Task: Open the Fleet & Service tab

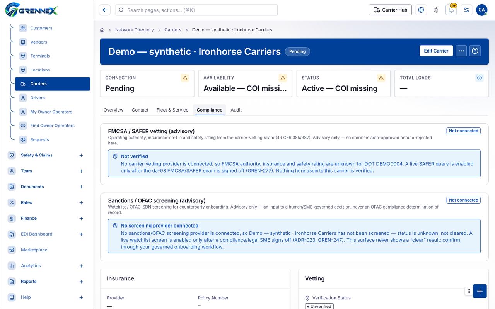Action: point(172,110)
